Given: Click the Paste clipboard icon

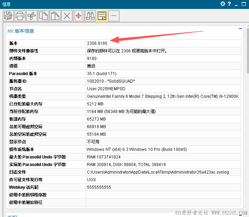Looking at the screenshot, I should pyautogui.click(x=55, y=16).
